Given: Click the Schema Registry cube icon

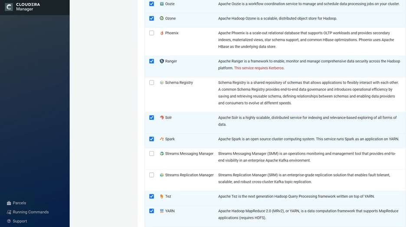Looking at the screenshot, I should click(x=161, y=82).
